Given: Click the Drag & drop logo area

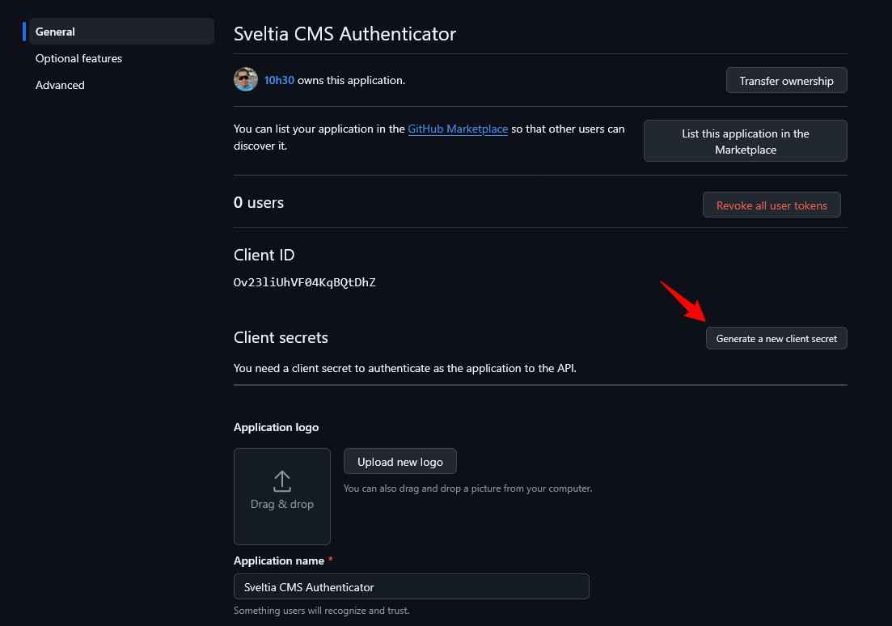Looking at the screenshot, I should tap(282, 497).
